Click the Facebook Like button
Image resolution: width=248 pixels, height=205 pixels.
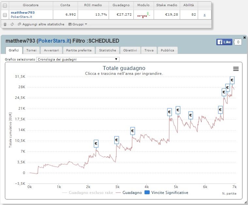224,42
